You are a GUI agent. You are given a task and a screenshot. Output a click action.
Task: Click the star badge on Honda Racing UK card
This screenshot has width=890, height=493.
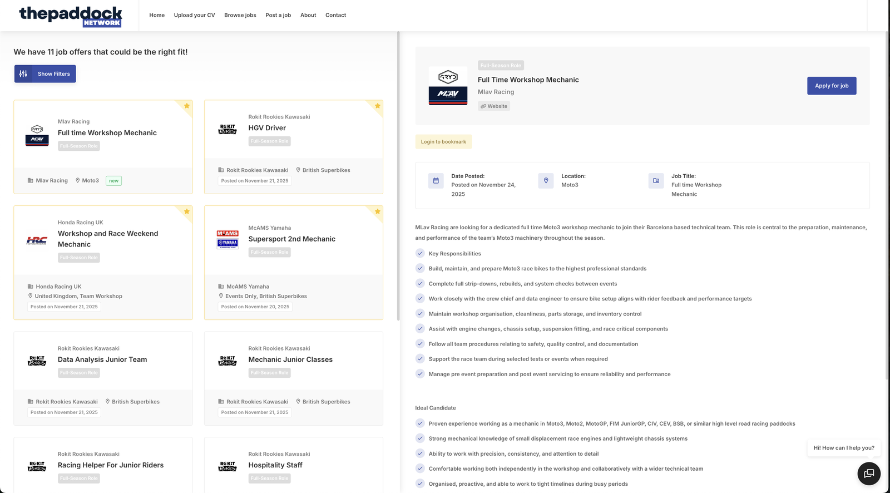coord(187,211)
